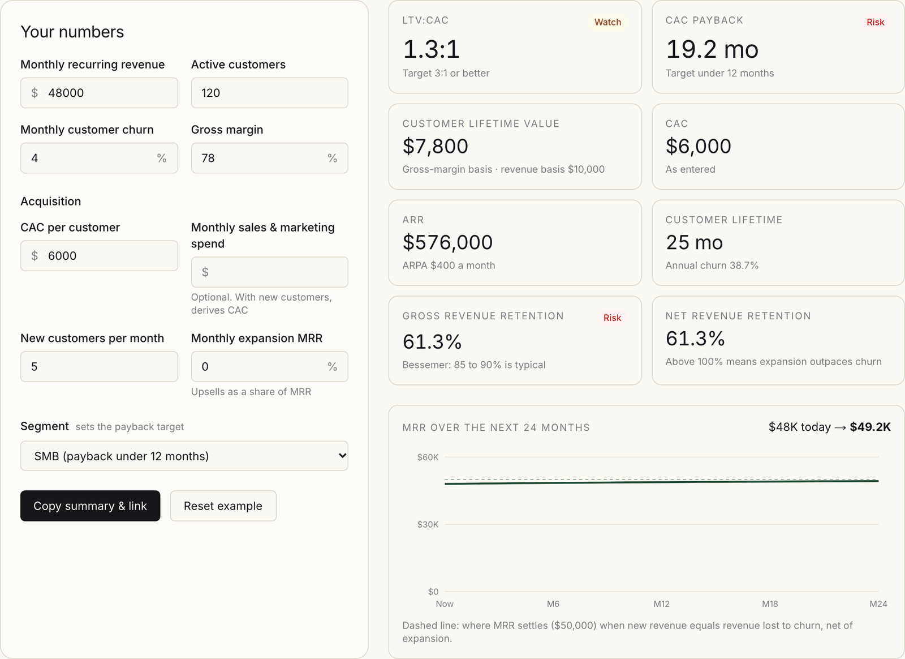Focus the Monthly customer churn field

coord(99,158)
